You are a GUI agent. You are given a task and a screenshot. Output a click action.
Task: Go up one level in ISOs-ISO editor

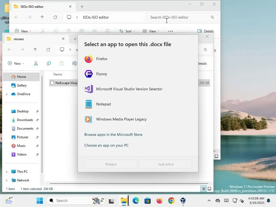[x=42, y=17]
